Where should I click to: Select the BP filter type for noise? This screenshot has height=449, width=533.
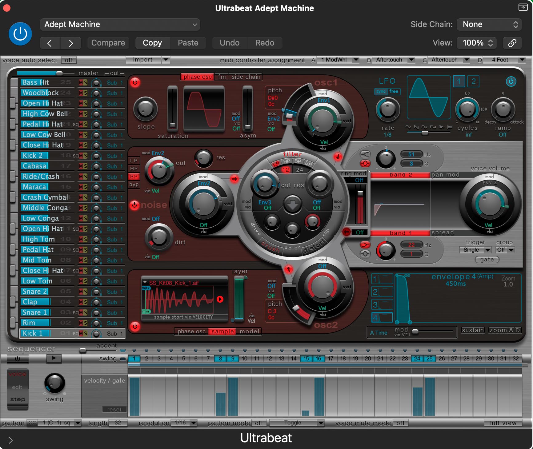click(x=134, y=177)
